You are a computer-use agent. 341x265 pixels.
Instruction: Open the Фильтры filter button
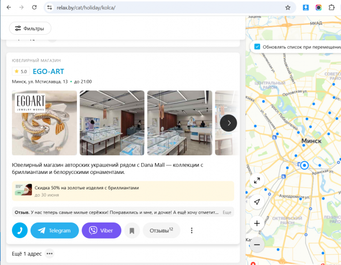tap(30, 28)
